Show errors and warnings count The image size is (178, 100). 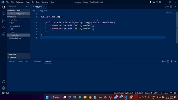pos(6,93)
